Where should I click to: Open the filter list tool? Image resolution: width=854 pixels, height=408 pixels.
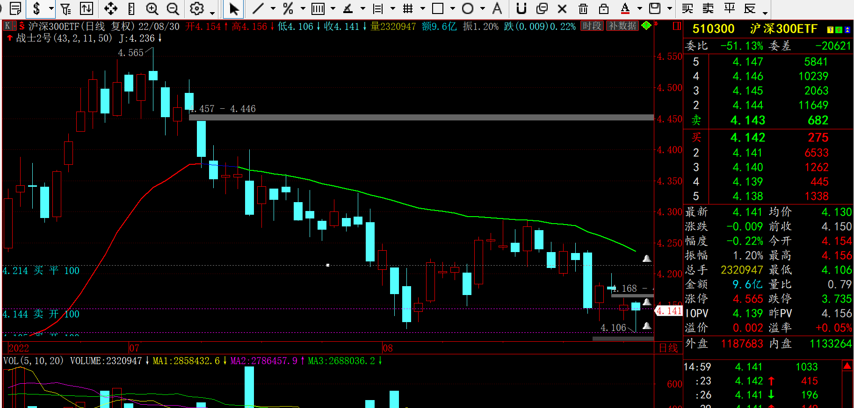pyautogui.click(x=66, y=8)
